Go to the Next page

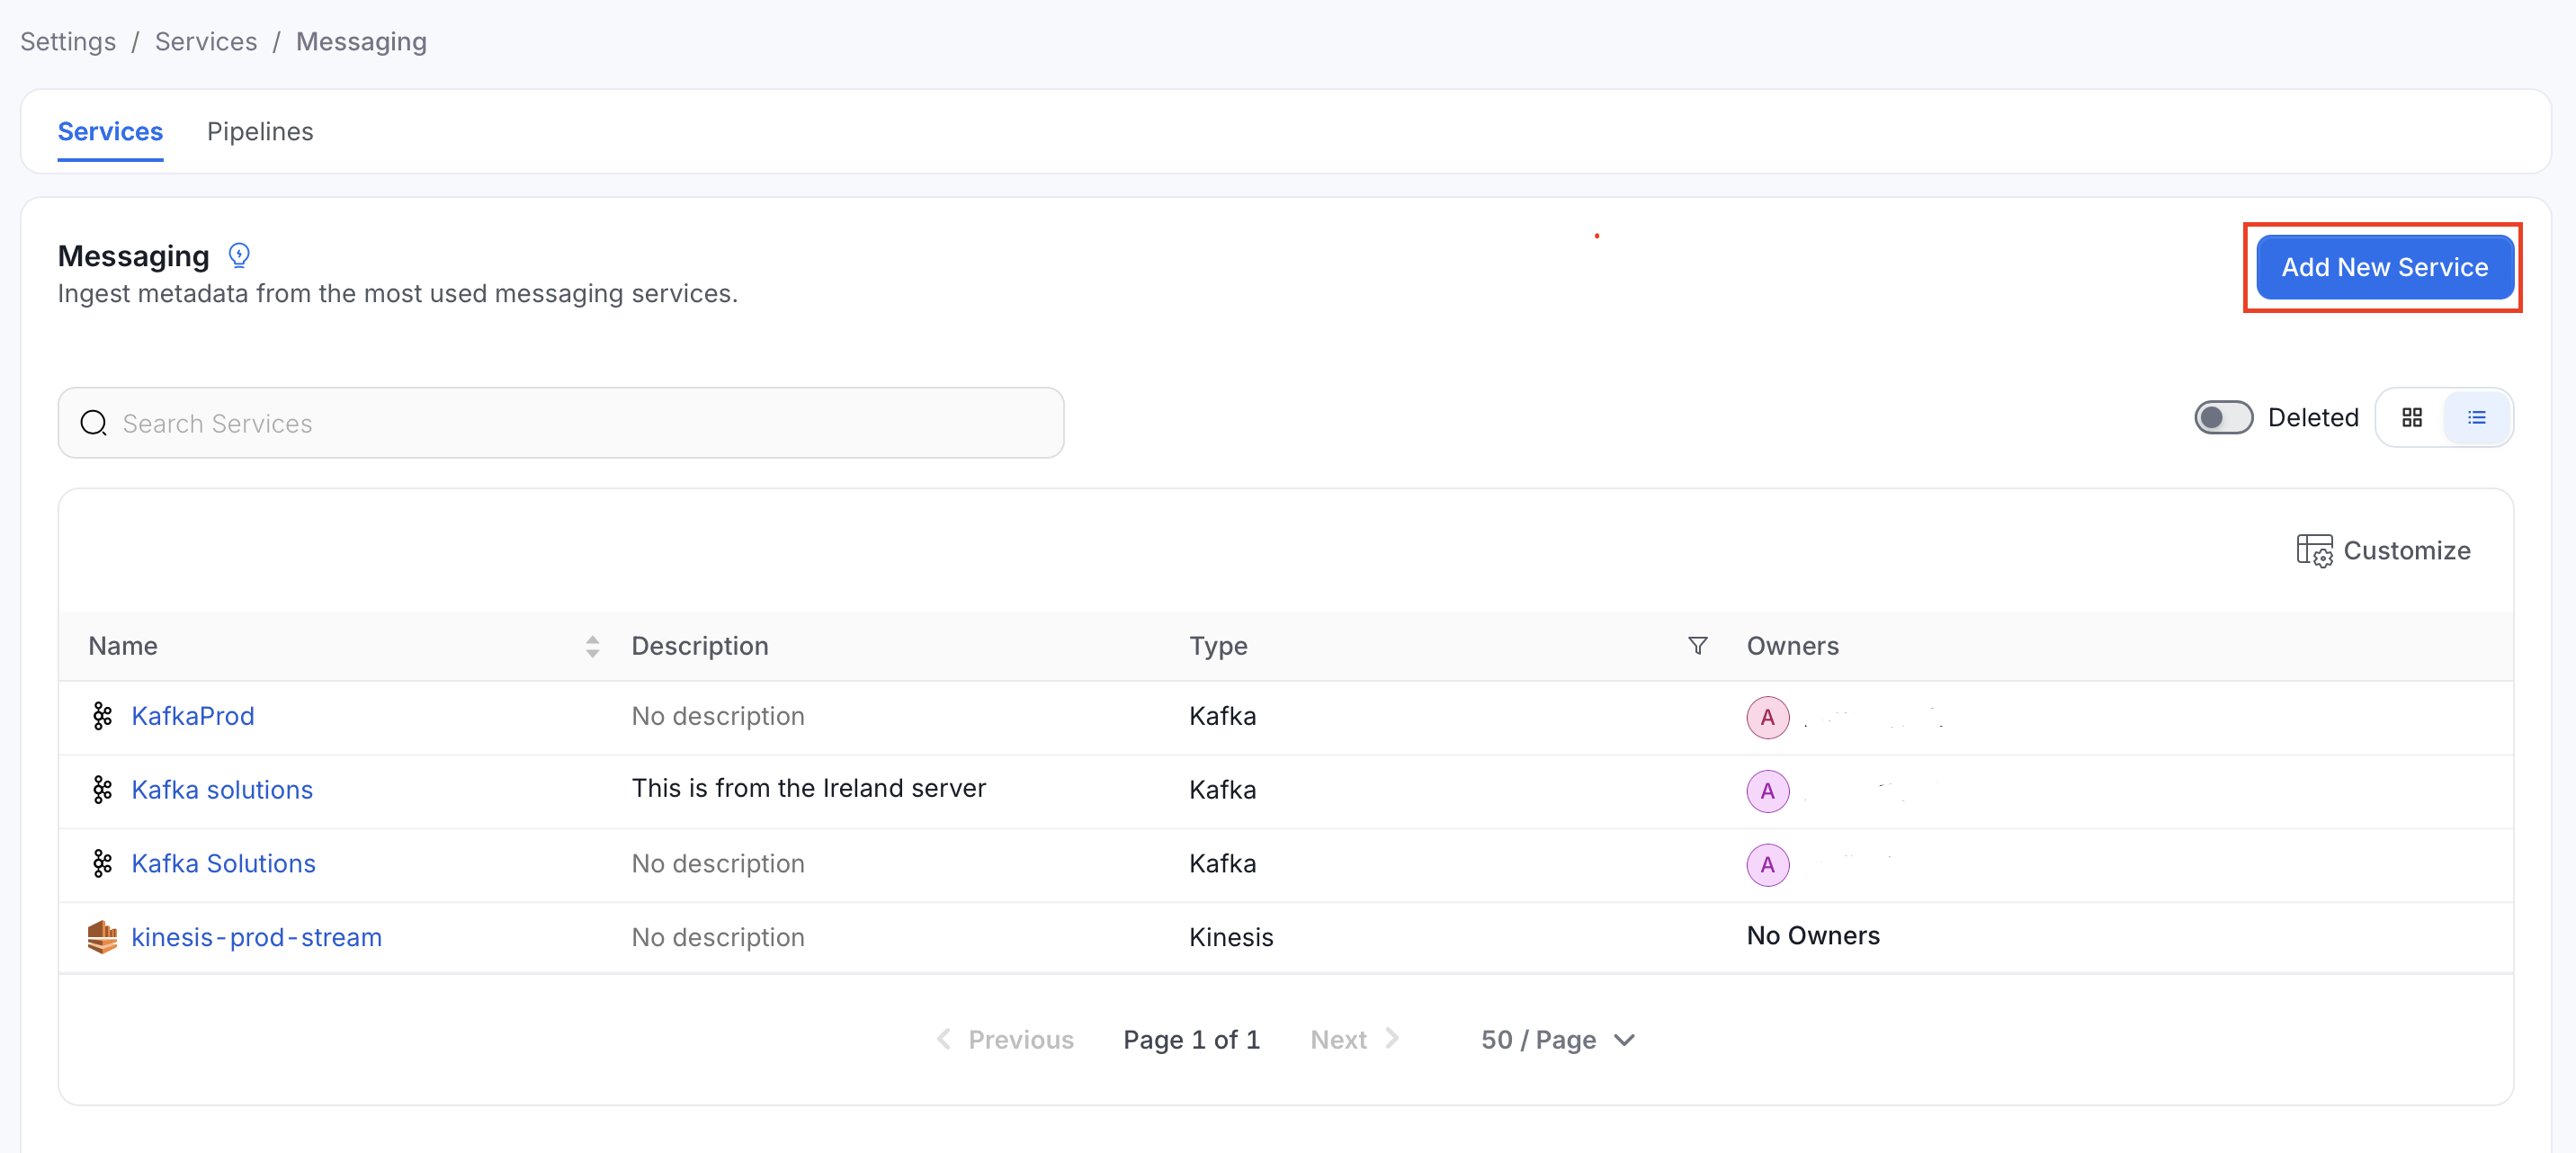tap(1354, 1040)
